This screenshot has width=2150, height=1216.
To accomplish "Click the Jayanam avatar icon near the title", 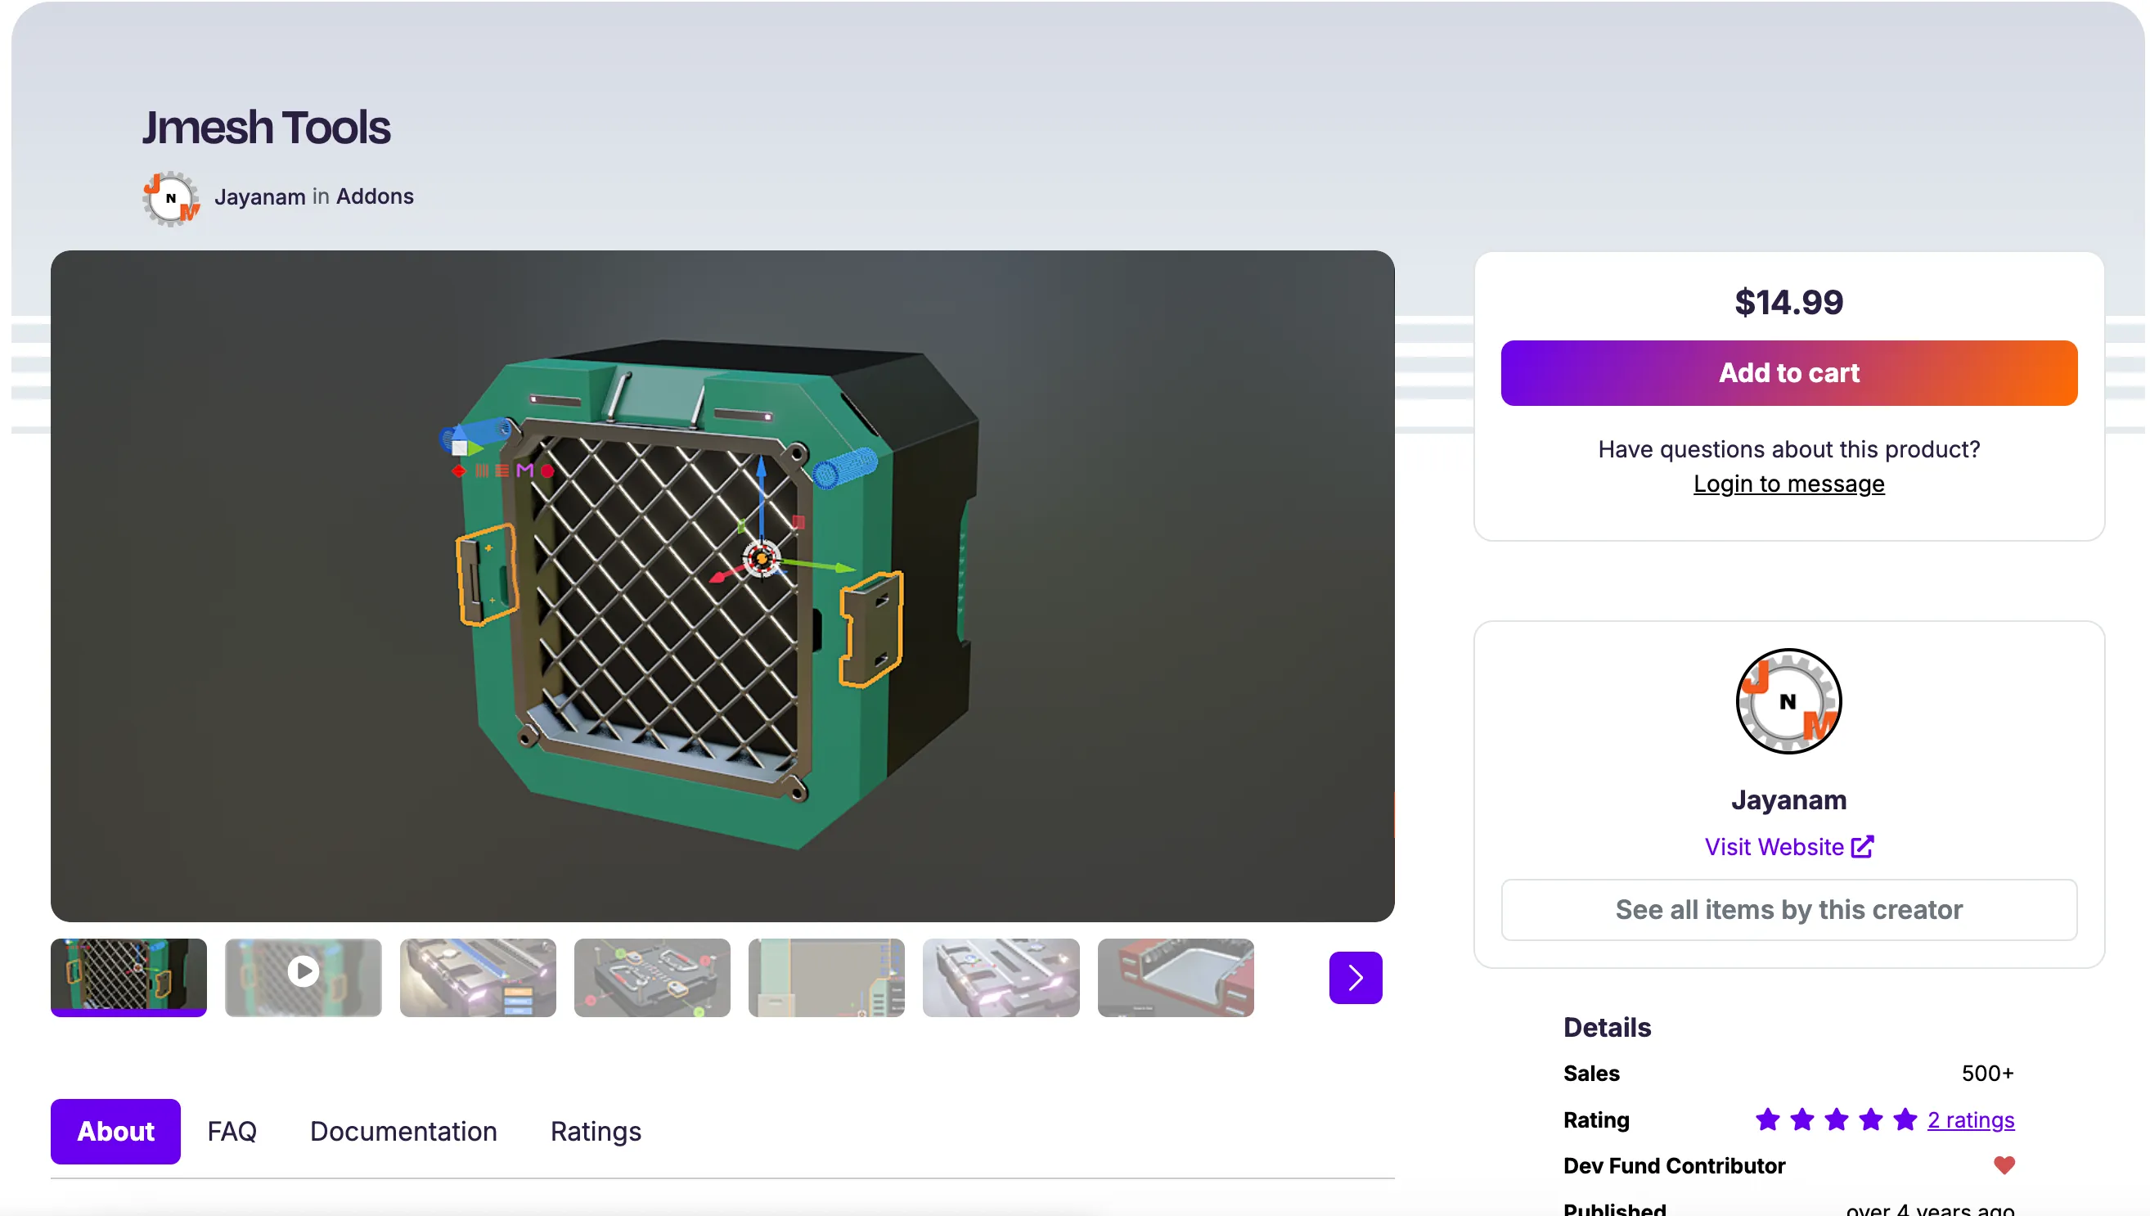I will pyautogui.click(x=170, y=198).
